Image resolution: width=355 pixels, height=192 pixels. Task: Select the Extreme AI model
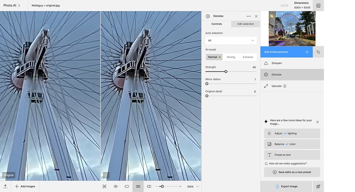248,57
